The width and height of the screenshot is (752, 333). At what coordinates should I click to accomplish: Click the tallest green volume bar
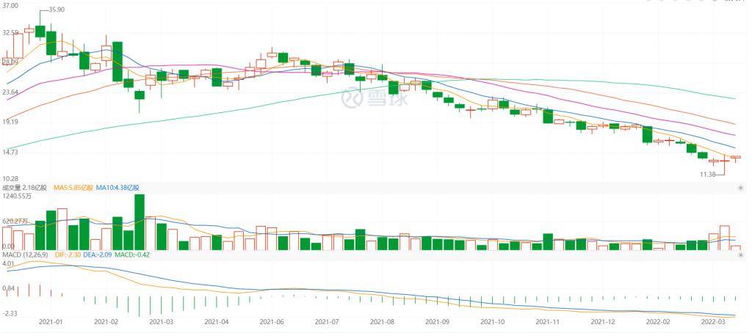pos(140,222)
